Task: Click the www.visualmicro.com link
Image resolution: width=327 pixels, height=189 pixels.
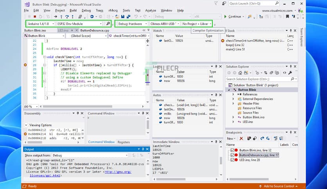Action: click(x=277, y=11)
